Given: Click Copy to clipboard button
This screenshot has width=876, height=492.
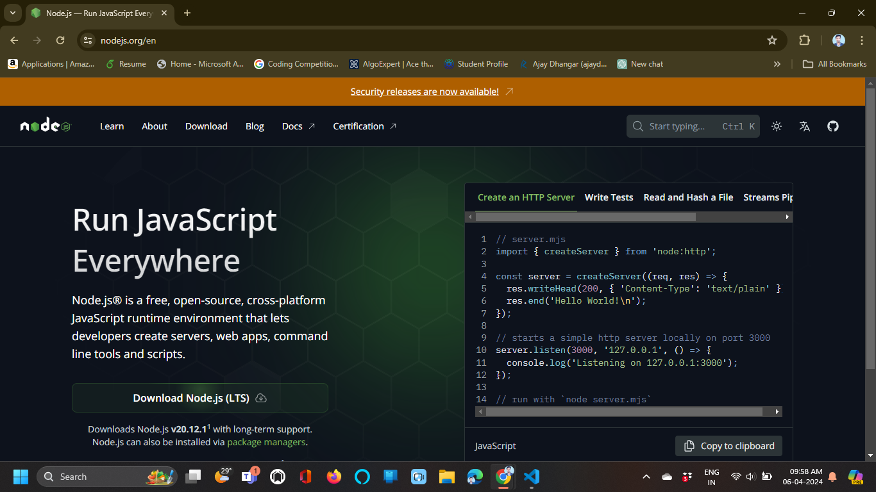Looking at the screenshot, I should [729, 446].
